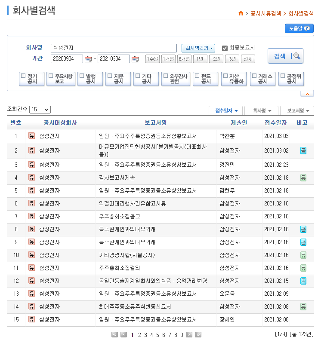Check the 자산유동화 filter
318x340 pixels.
(225, 76)
